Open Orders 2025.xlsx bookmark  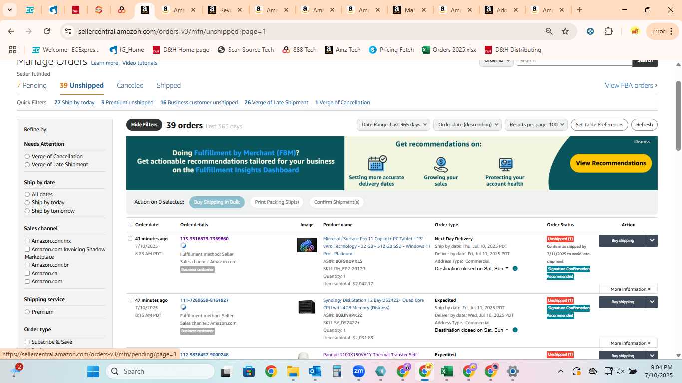[449, 50]
